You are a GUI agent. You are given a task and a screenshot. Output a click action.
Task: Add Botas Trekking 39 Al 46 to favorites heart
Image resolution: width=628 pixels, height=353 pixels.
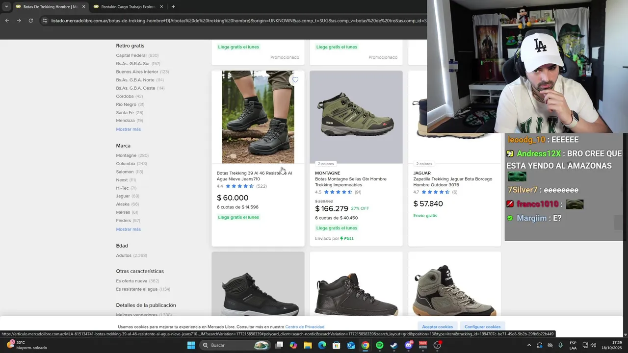(295, 80)
